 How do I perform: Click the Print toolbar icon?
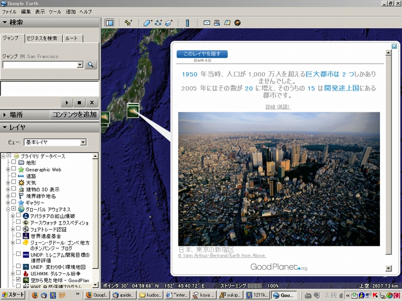point(217,23)
